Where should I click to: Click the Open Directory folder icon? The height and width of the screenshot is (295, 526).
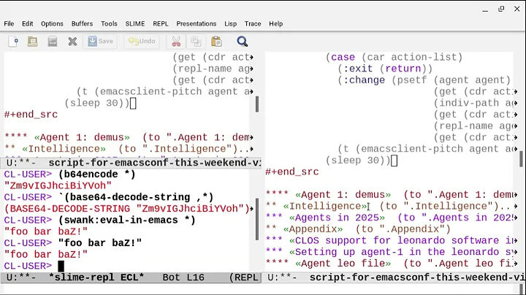(33, 42)
